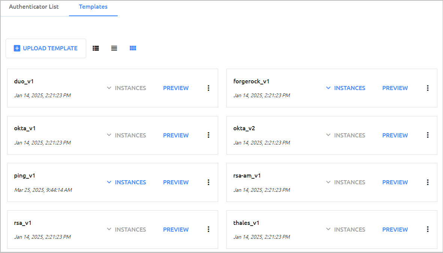443x253 pixels.
Task: Expand INSTANCES for okta_v1
Action: tap(126, 135)
